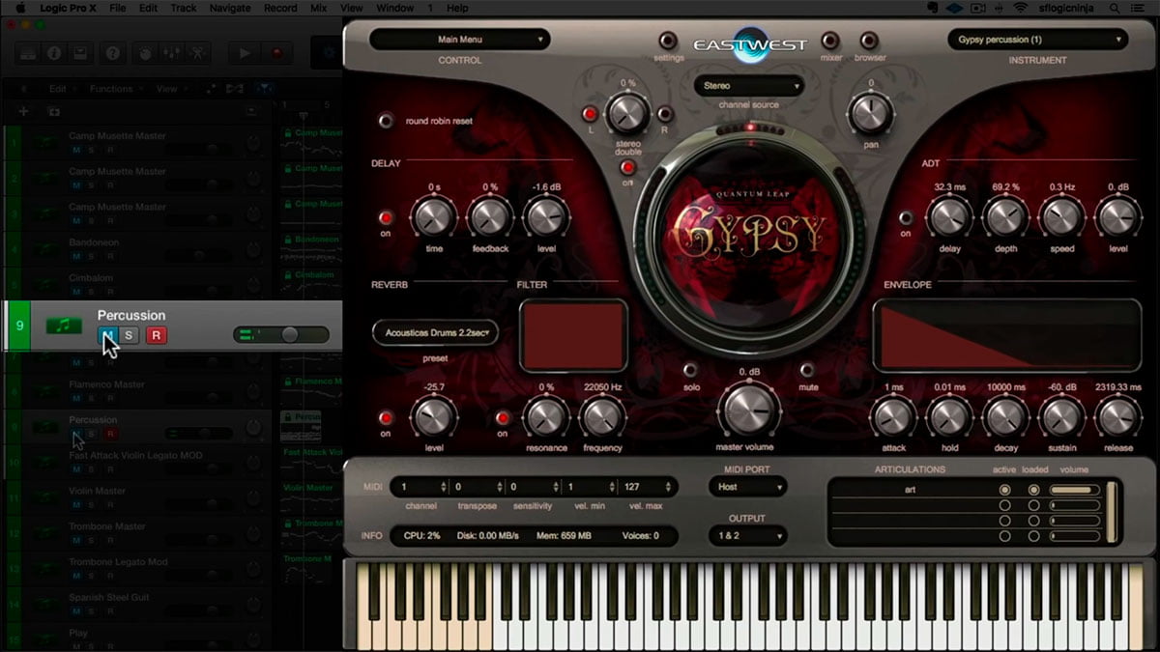Click the master volume knob
The height and width of the screenshot is (652, 1160).
tap(749, 410)
